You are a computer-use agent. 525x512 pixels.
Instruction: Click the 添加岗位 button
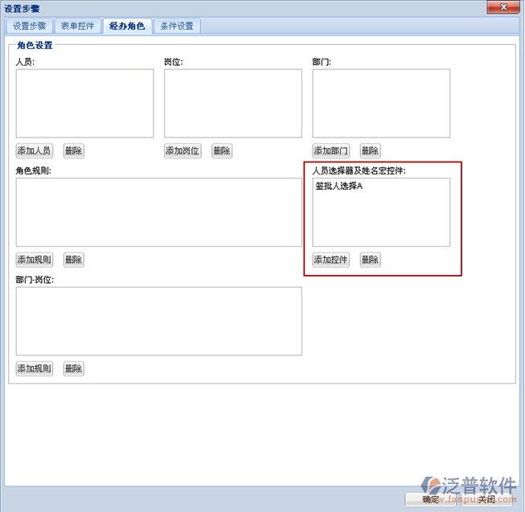183,151
